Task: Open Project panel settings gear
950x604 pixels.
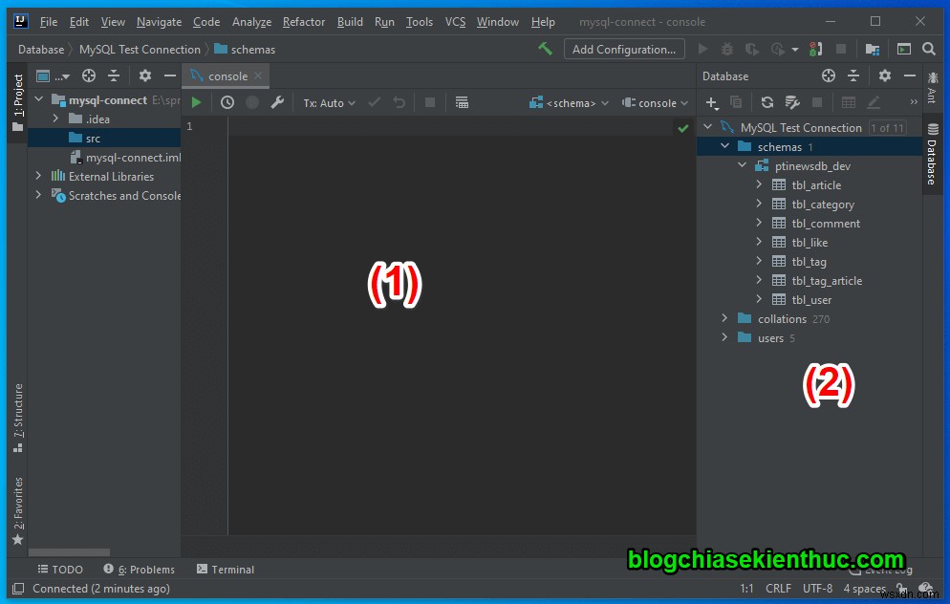Action: [x=145, y=75]
